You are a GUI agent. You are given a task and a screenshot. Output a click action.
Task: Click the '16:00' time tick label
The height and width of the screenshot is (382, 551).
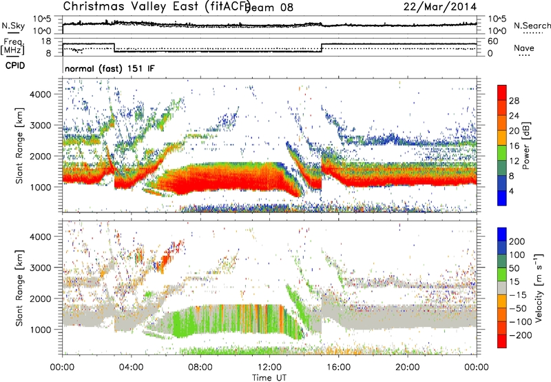click(338, 367)
